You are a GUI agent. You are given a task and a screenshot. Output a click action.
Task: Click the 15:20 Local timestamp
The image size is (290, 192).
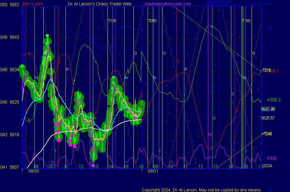[221, 5]
